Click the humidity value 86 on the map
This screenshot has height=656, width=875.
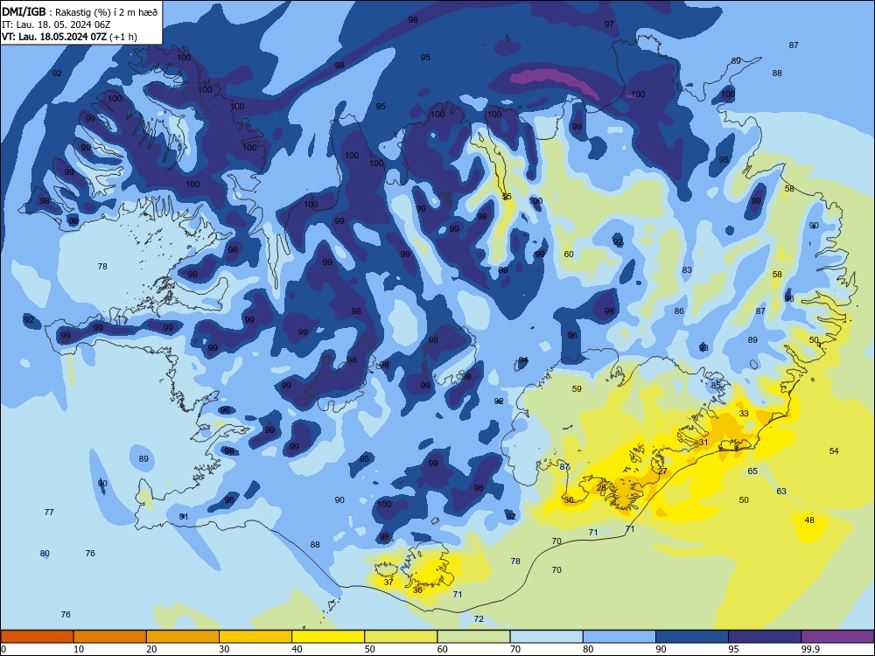pos(679,311)
